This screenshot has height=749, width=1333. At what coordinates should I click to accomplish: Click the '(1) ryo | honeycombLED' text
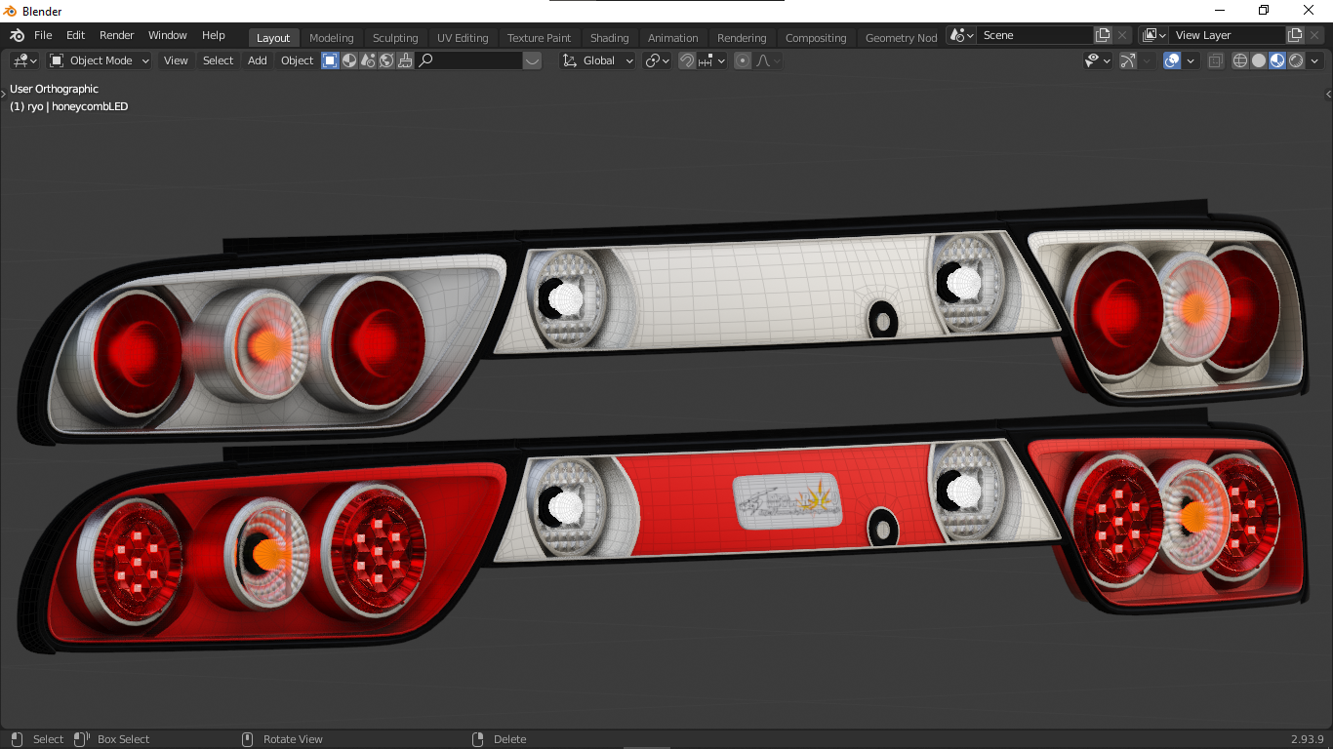[x=68, y=106]
